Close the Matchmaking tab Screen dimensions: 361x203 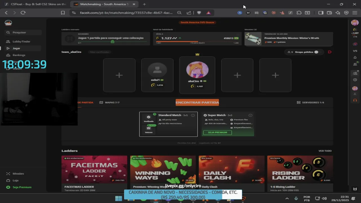[x=134, y=4]
